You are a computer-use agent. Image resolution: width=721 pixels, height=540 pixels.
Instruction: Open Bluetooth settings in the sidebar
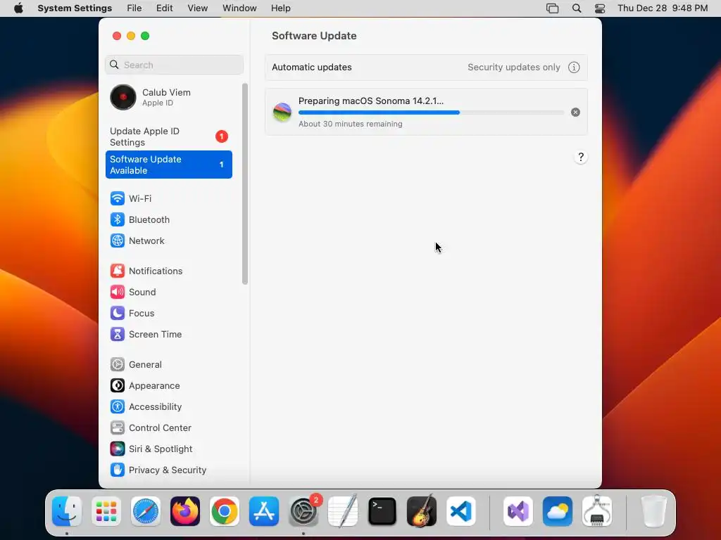(168, 219)
